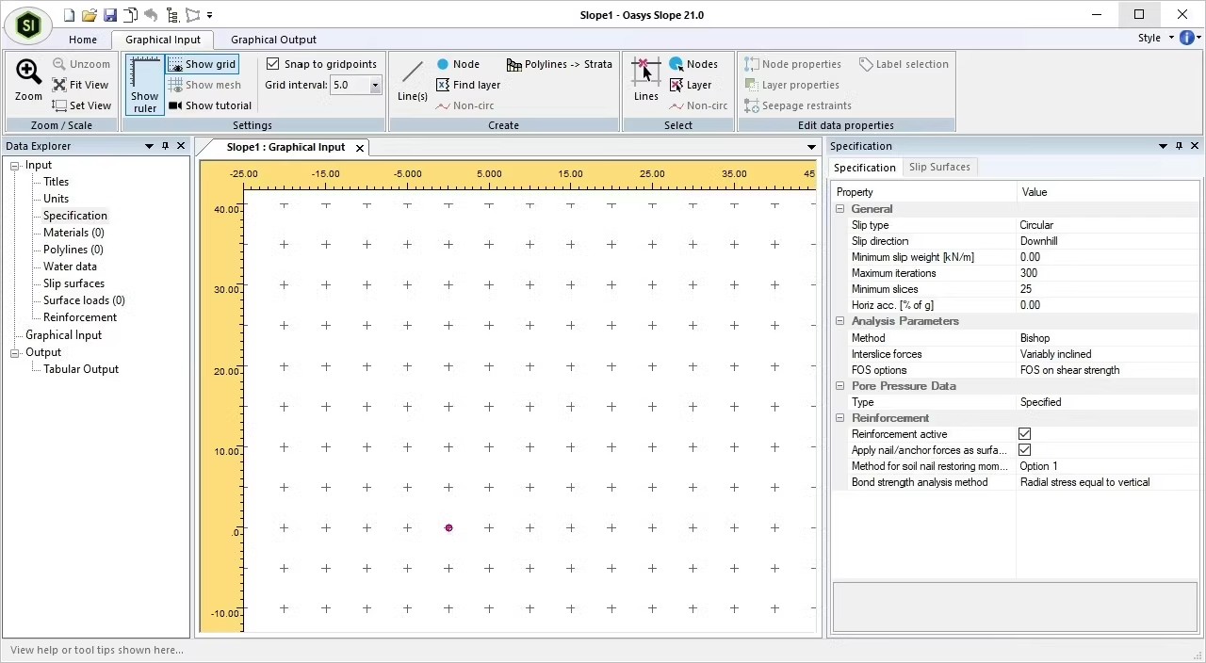Switch to Slip Surfaces tab in Specification
The width and height of the screenshot is (1206, 663).
[939, 167]
